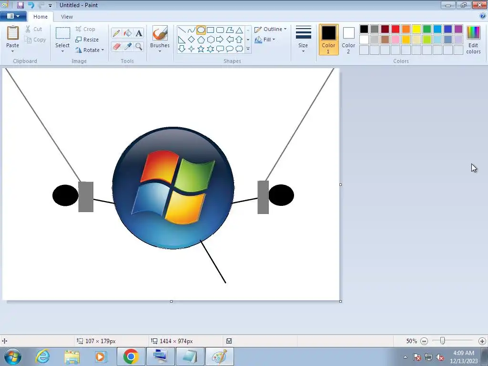Switch to the View ribbon tab

[x=67, y=17]
